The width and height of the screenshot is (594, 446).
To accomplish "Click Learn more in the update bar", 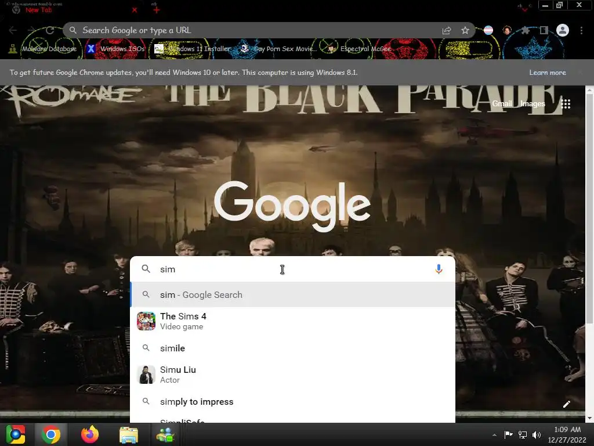I will [x=548, y=73].
